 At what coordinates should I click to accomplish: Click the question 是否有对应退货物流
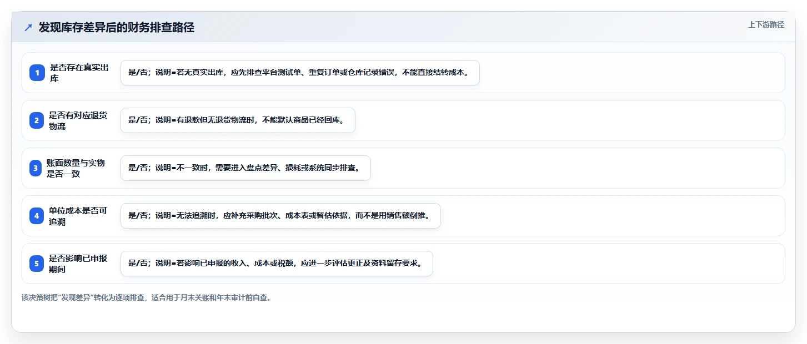79,120
